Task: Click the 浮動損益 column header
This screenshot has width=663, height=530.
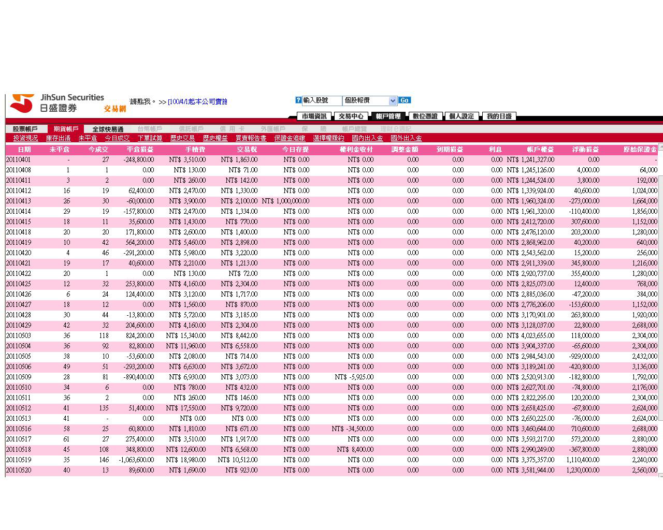Action: pos(586,150)
